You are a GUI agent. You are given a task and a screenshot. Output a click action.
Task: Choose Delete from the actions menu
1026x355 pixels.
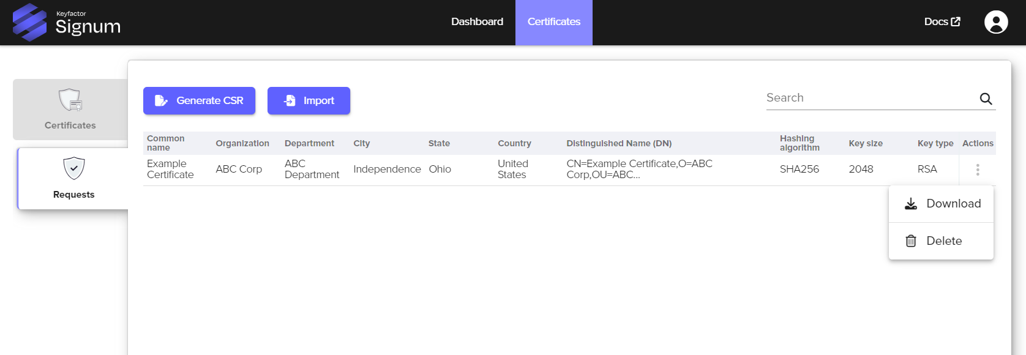tap(943, 241)
